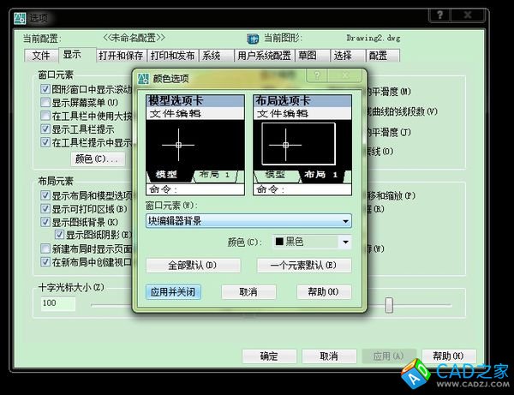The width and height of the screenshot is (514, 395).
Task: Disable the show paper shadow checkbox
Action: point(59,235)
